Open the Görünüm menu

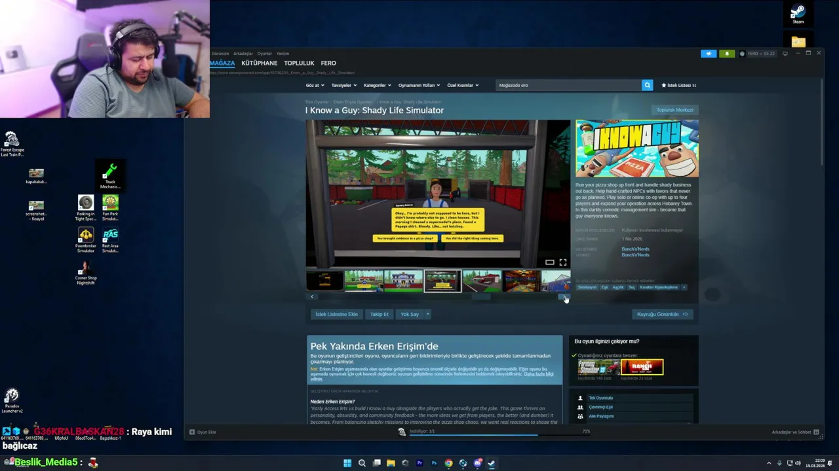[x=220, y=54]
